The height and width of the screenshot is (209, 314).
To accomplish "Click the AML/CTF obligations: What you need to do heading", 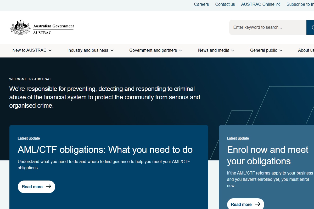I will [105, 150].
